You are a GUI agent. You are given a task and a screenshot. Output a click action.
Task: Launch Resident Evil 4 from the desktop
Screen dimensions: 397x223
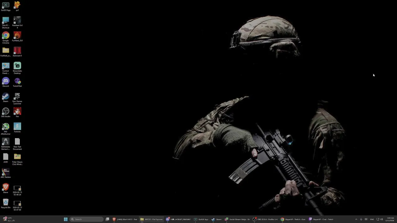click(x=17, y=23)
